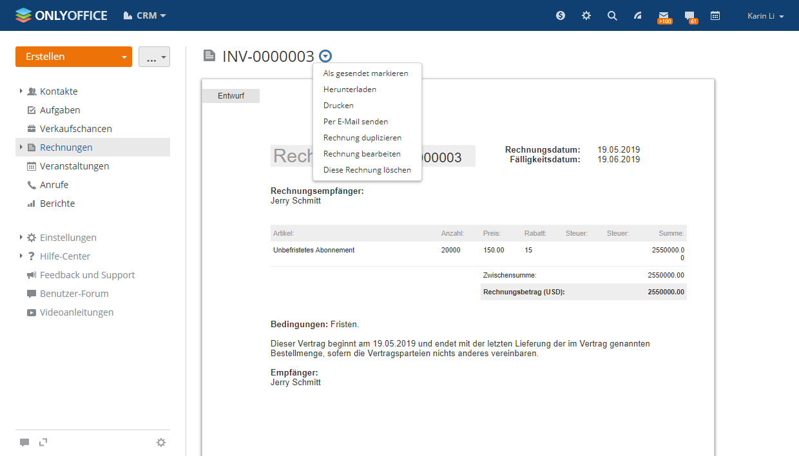The image size is (799, 456).
Task: Click the search magnifier icon
Action: [612, 15]
